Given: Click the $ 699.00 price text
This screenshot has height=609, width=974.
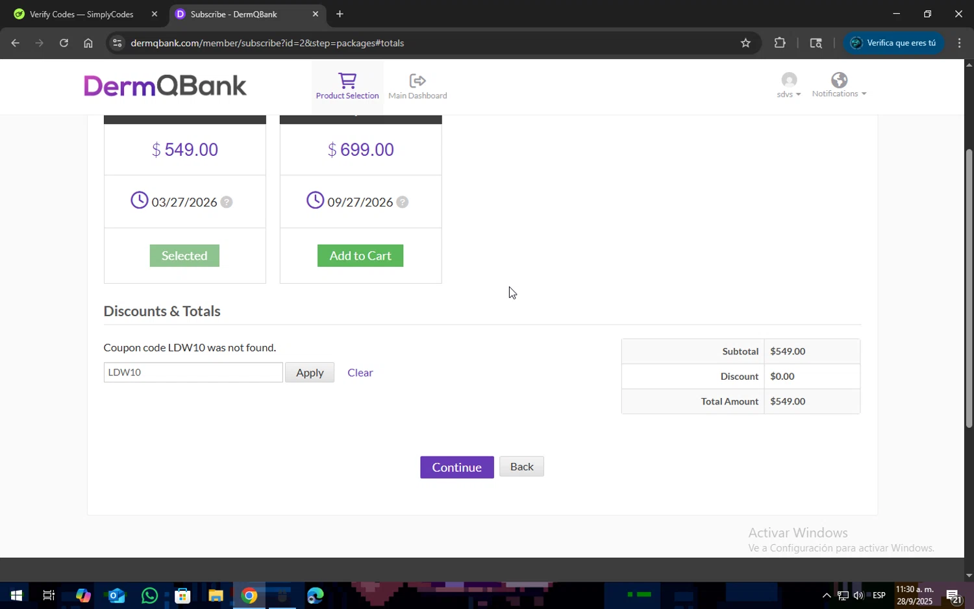Looking at the screenshot, I should (360, 150).
